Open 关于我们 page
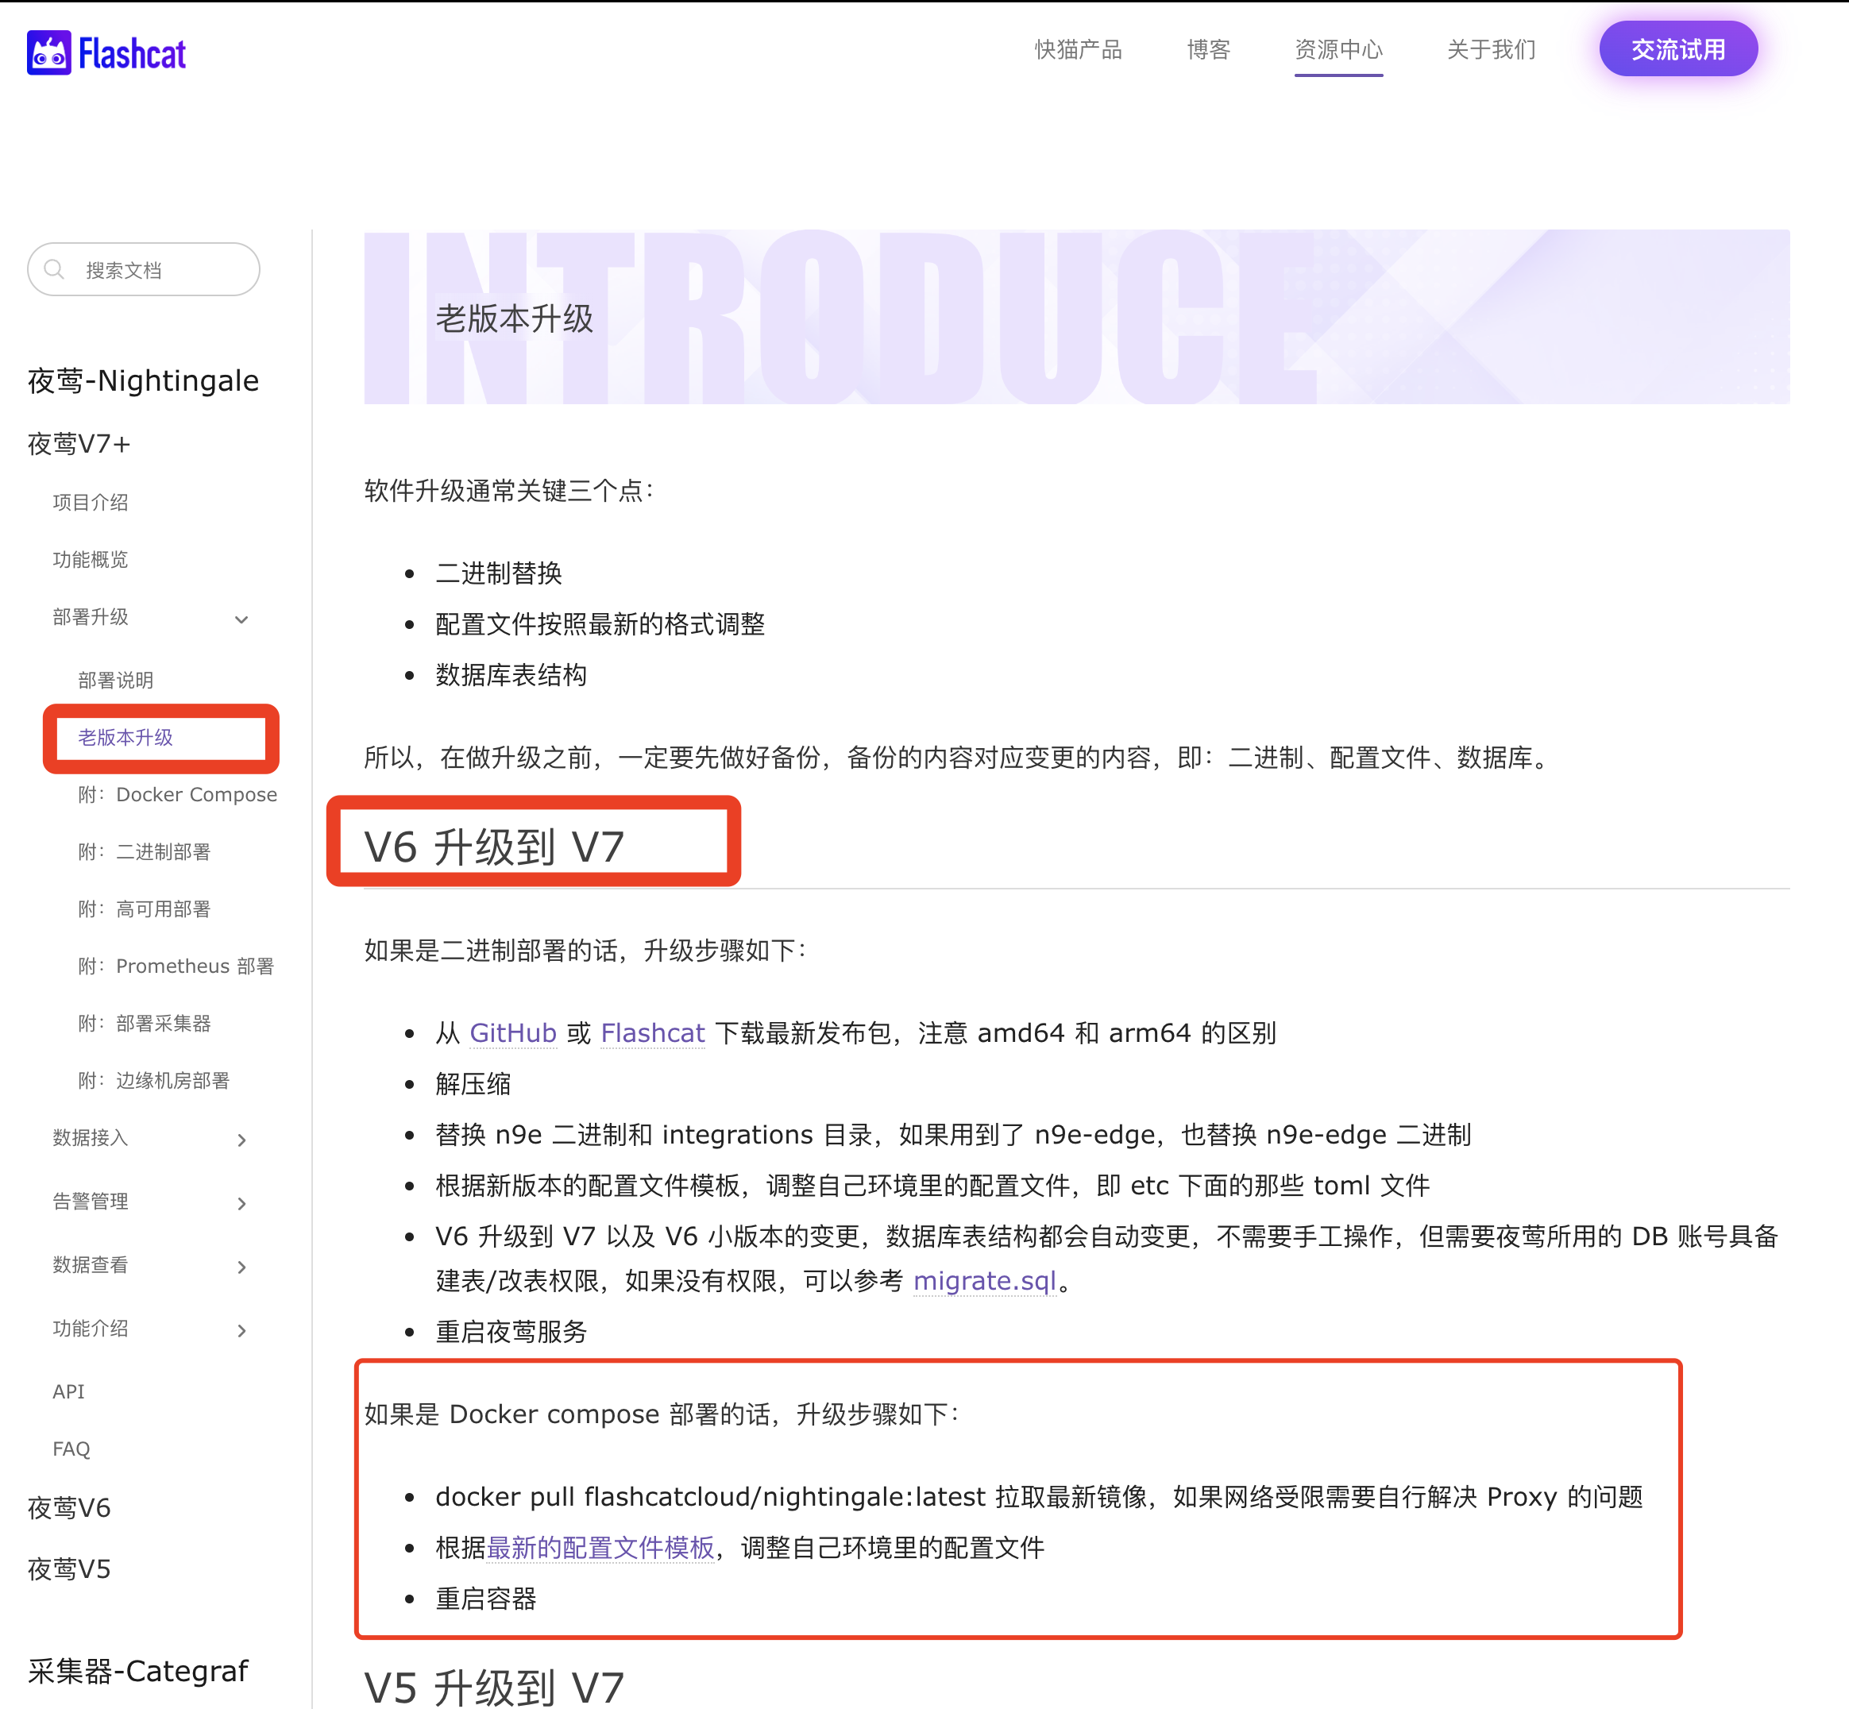The image size is (1849, 1709). pyautogui.click(x=1490, y=50)
